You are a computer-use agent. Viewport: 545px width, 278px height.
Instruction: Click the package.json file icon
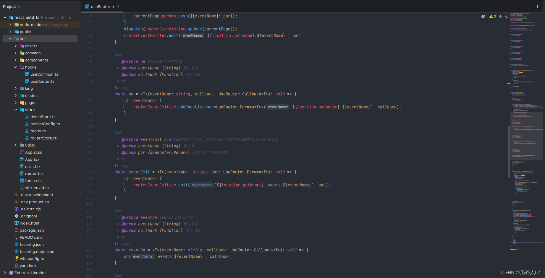point(17,230)
